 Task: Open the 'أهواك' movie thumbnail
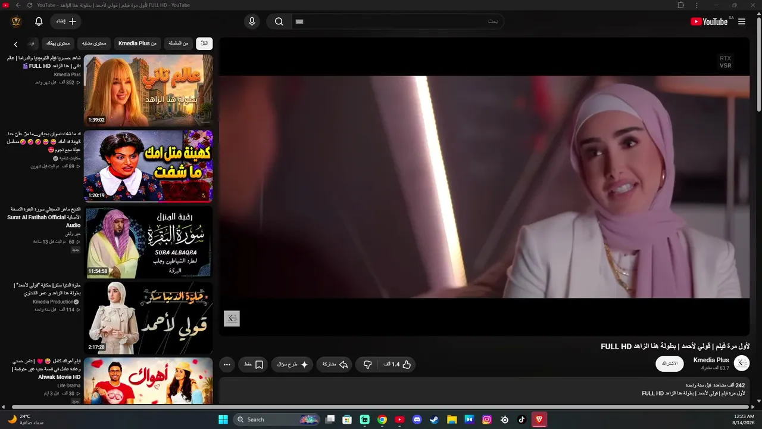(148, 381)
